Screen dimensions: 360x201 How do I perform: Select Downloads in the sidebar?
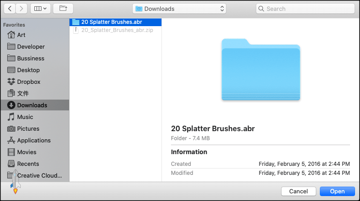(32, 105)
